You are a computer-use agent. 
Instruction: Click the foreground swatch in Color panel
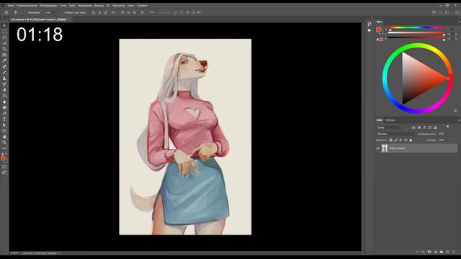coord(379,29)
